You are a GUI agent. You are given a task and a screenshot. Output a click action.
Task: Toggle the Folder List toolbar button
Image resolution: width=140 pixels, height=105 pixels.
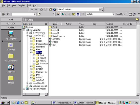coord(78,14)
